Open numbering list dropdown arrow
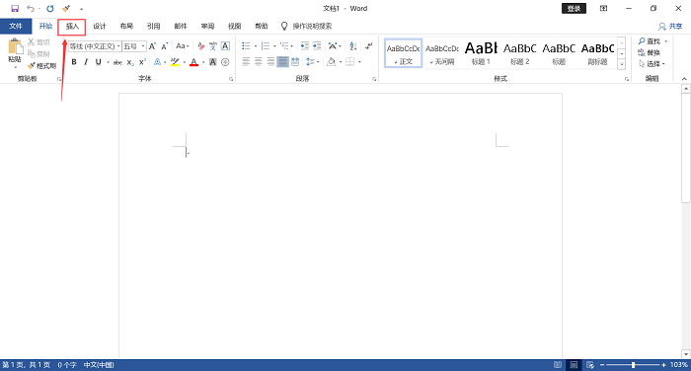 click(x=274, y=46)
